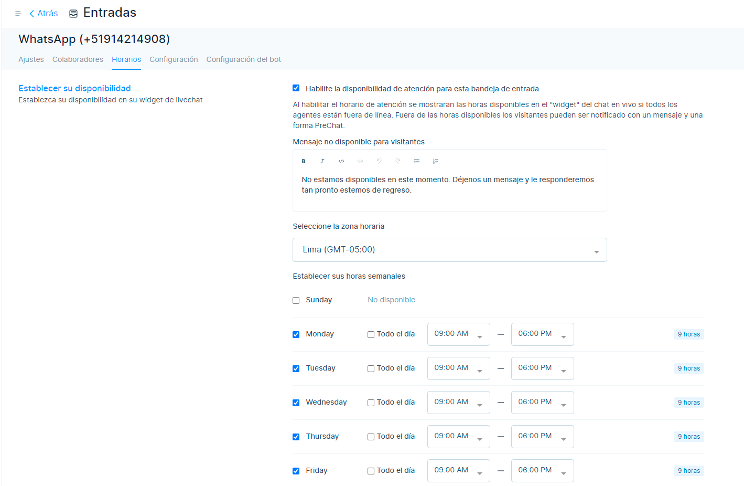Click the 'Establecer su disponibilidad' heading link
The image size is (744, 486).
74,88
